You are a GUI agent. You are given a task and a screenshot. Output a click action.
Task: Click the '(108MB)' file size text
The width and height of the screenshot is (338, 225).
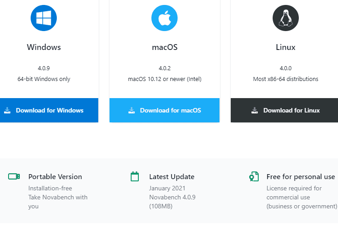[x=161, y=206]
